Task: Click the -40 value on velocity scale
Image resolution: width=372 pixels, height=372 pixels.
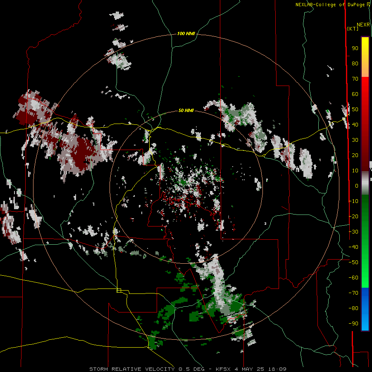Action: click(x=353, y=247)
